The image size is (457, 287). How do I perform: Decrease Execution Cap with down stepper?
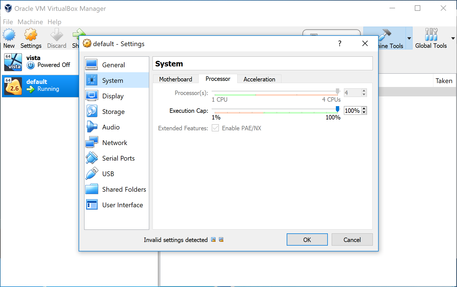pyautogui.click(x=364, y=113)
